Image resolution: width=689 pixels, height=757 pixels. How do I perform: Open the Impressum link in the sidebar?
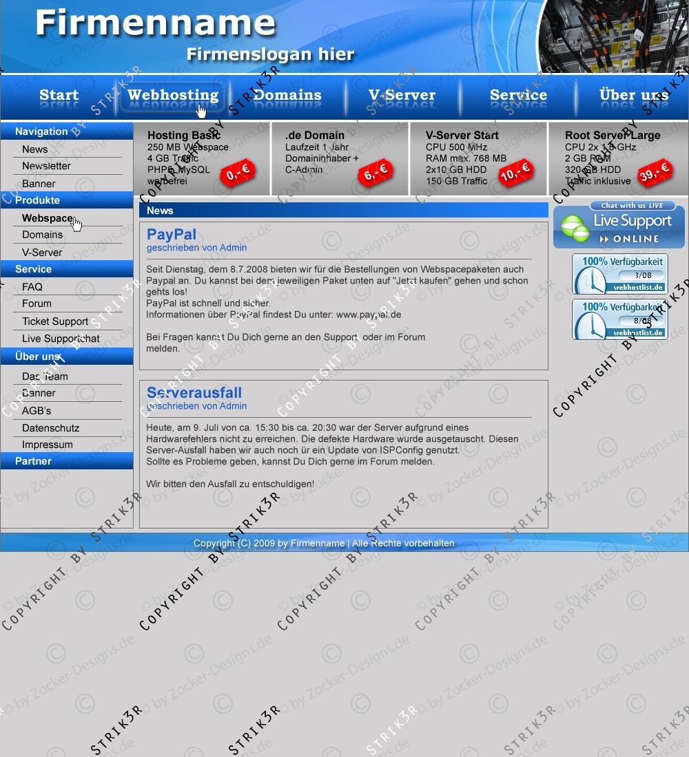47,445
